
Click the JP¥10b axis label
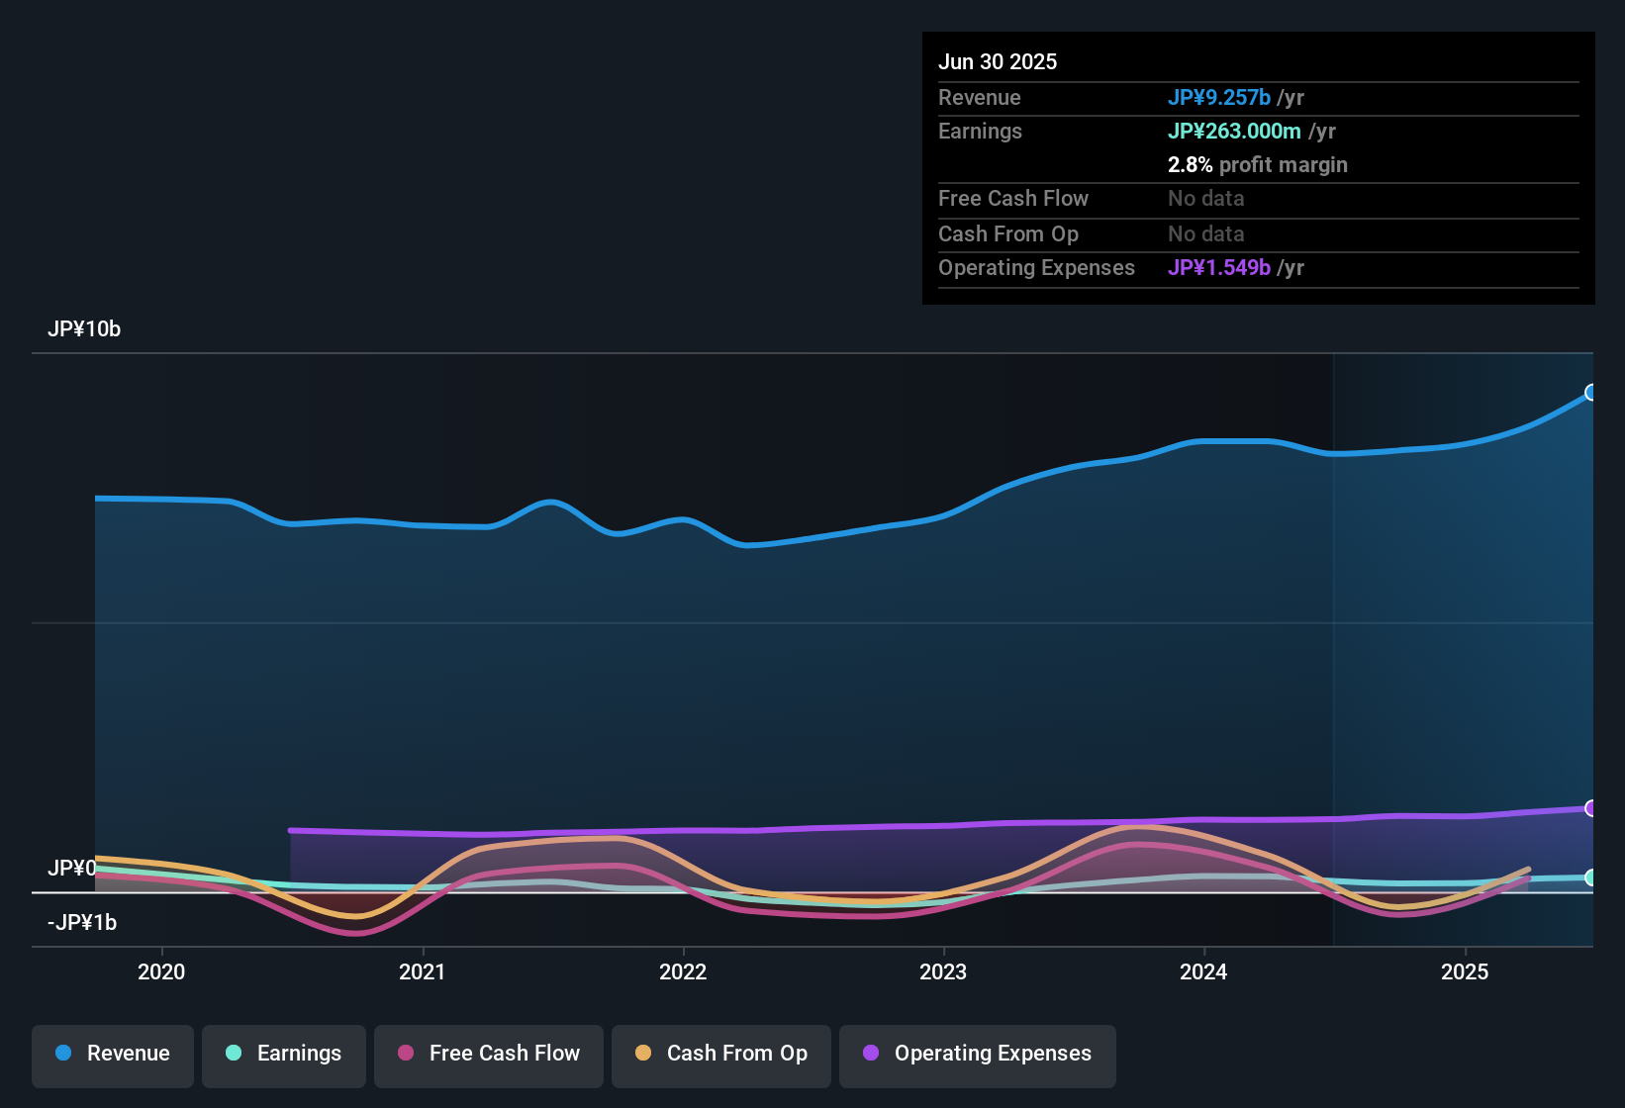85,328
